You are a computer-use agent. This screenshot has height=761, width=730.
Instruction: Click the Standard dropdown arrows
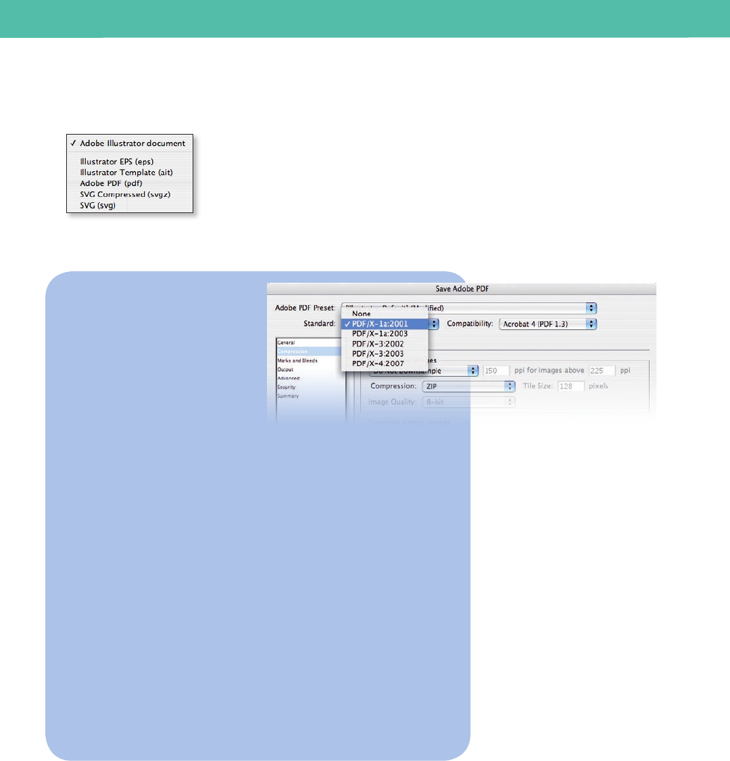(434, 324)
